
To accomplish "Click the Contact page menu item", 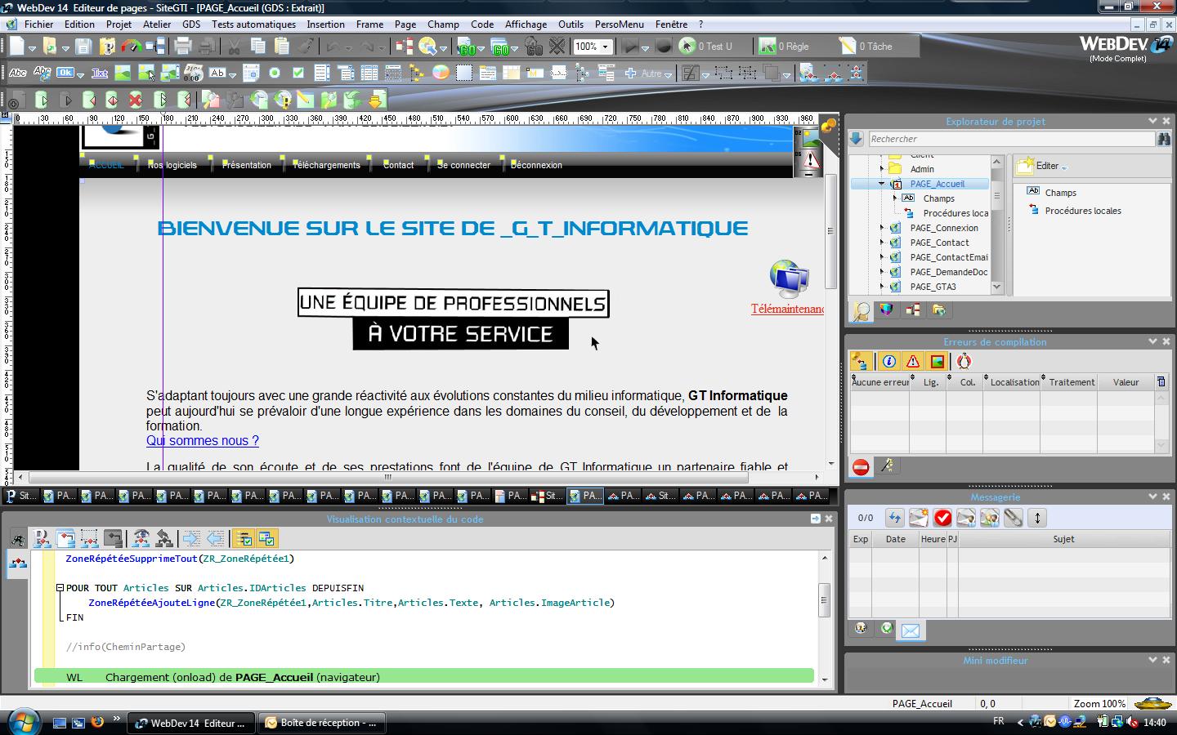I will (x=398, y=165).
